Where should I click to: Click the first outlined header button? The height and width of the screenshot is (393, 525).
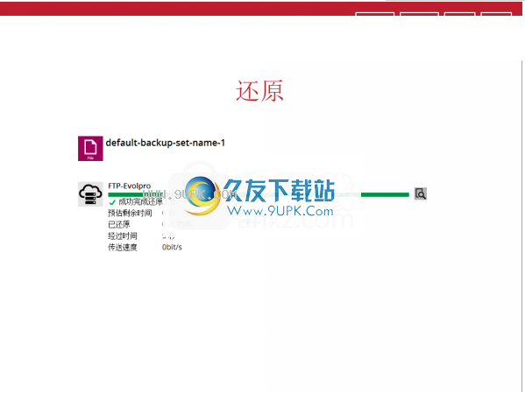374,14
